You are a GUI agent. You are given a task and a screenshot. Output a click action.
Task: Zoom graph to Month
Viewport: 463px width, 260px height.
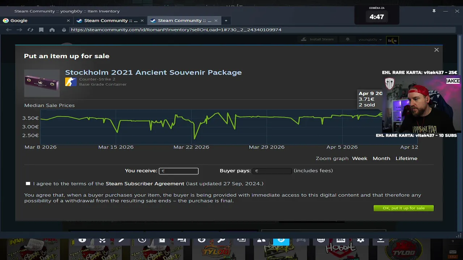pos(381,159)
